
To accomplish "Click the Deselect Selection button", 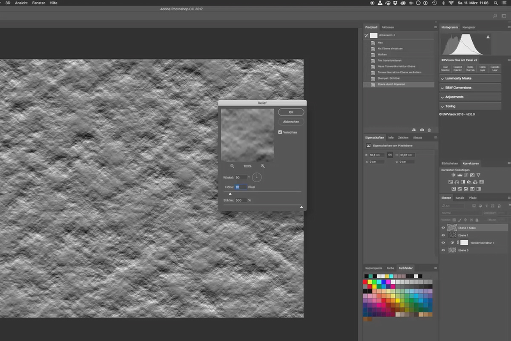I will pyautogui.click(x=458, y=68).
